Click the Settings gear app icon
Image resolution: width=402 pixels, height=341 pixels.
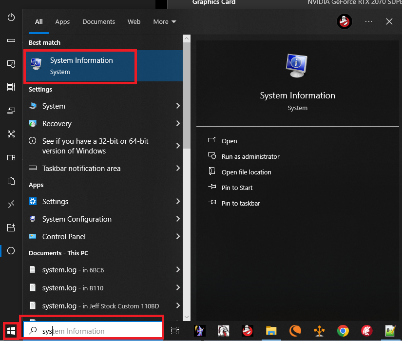coord(33,201)
